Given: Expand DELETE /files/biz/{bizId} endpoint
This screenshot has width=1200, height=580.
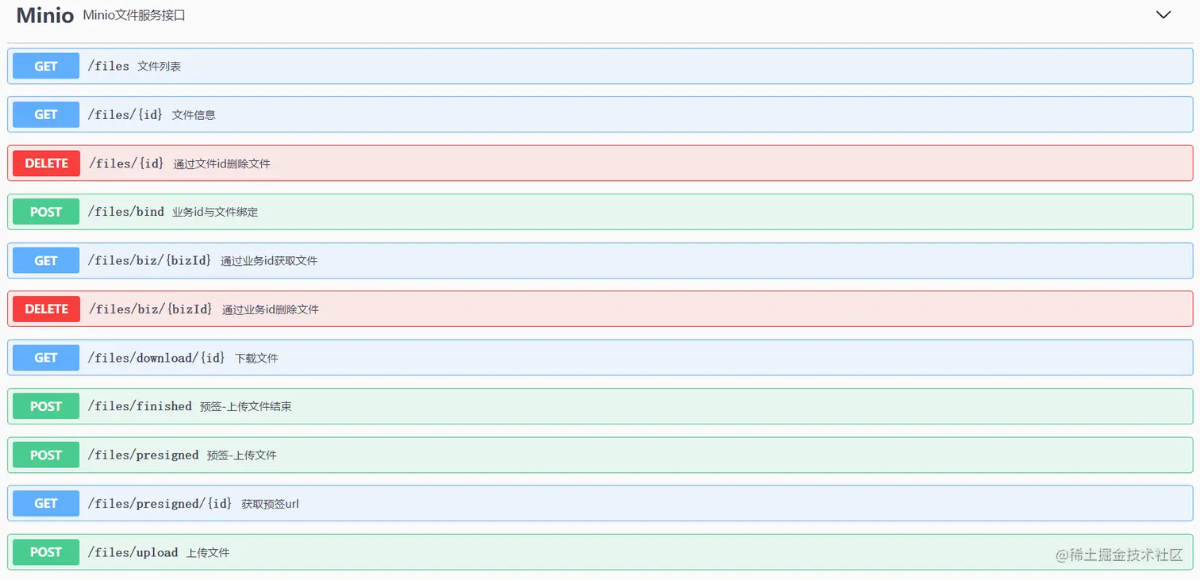Looking at the screenshot, I should coord(600,309).
